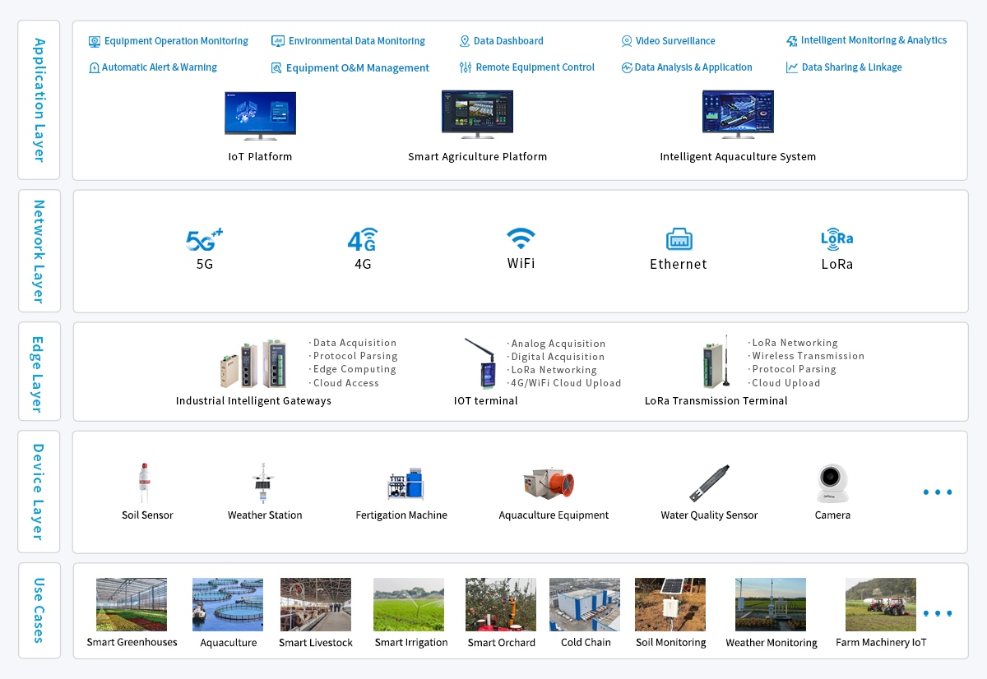The image size is (987, 679).
Task: Open the Smart Agriculture Platform monitor image
Action: (477, 115)
